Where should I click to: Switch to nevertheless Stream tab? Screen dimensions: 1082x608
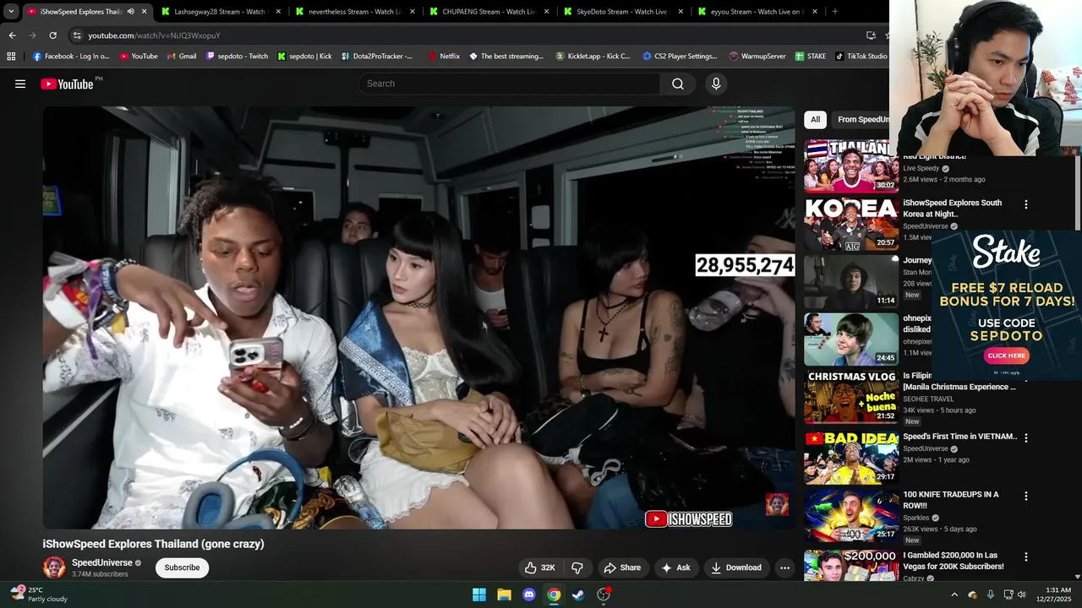(355, 12)
